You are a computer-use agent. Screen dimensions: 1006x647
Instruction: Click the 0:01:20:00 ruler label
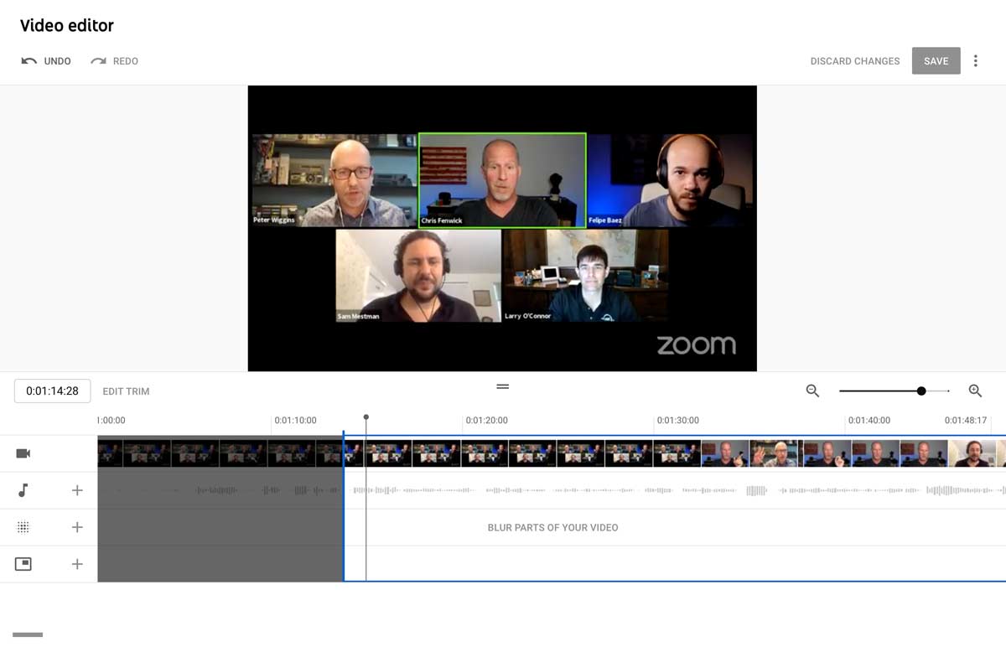487,421
